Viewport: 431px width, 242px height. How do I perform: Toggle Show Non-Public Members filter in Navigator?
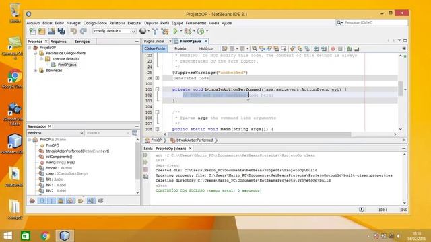(61, 201)
